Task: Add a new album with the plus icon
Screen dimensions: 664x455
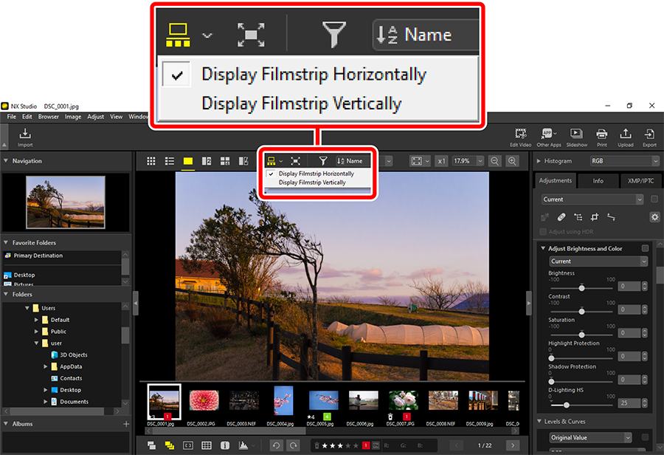Action: pos(125,424)
